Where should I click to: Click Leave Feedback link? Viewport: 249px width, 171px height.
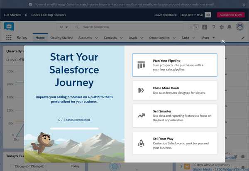[165, 15]
